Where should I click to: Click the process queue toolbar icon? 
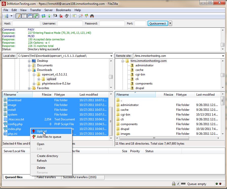point(49,16)
